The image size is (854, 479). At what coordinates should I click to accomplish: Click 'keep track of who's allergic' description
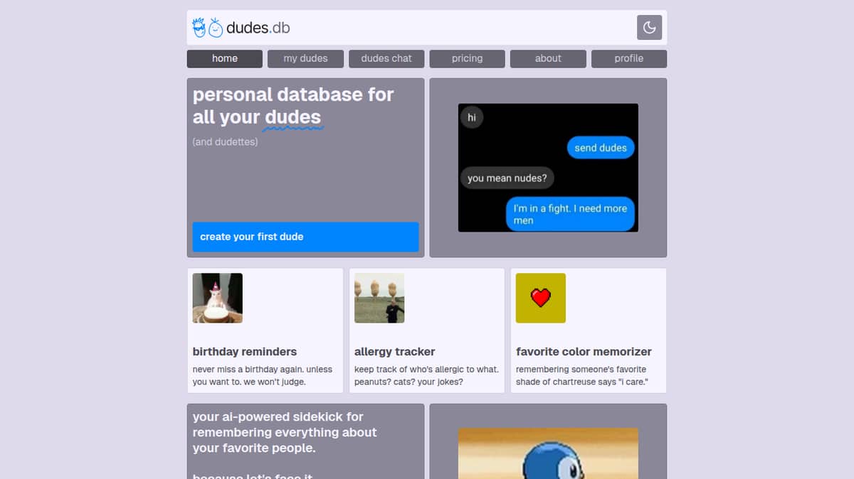[426, 376]
